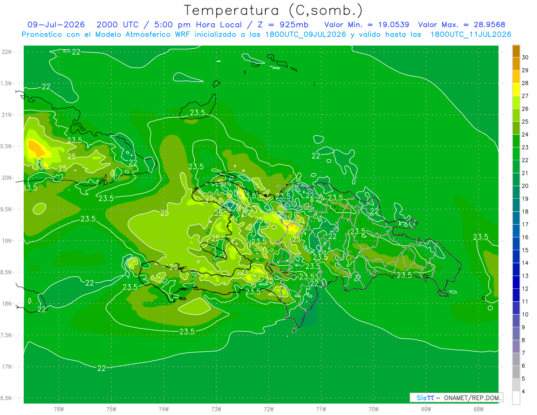The height and width of the screenshot is (415, 537).
Task: Click the color bar label '30'
Action: click(x=525, y=57)
